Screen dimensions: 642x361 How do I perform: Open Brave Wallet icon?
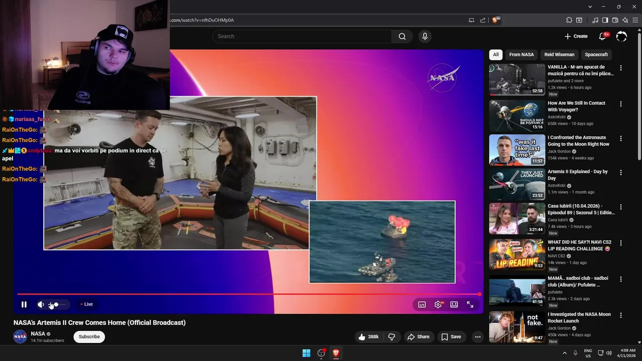tap(615, 20)
